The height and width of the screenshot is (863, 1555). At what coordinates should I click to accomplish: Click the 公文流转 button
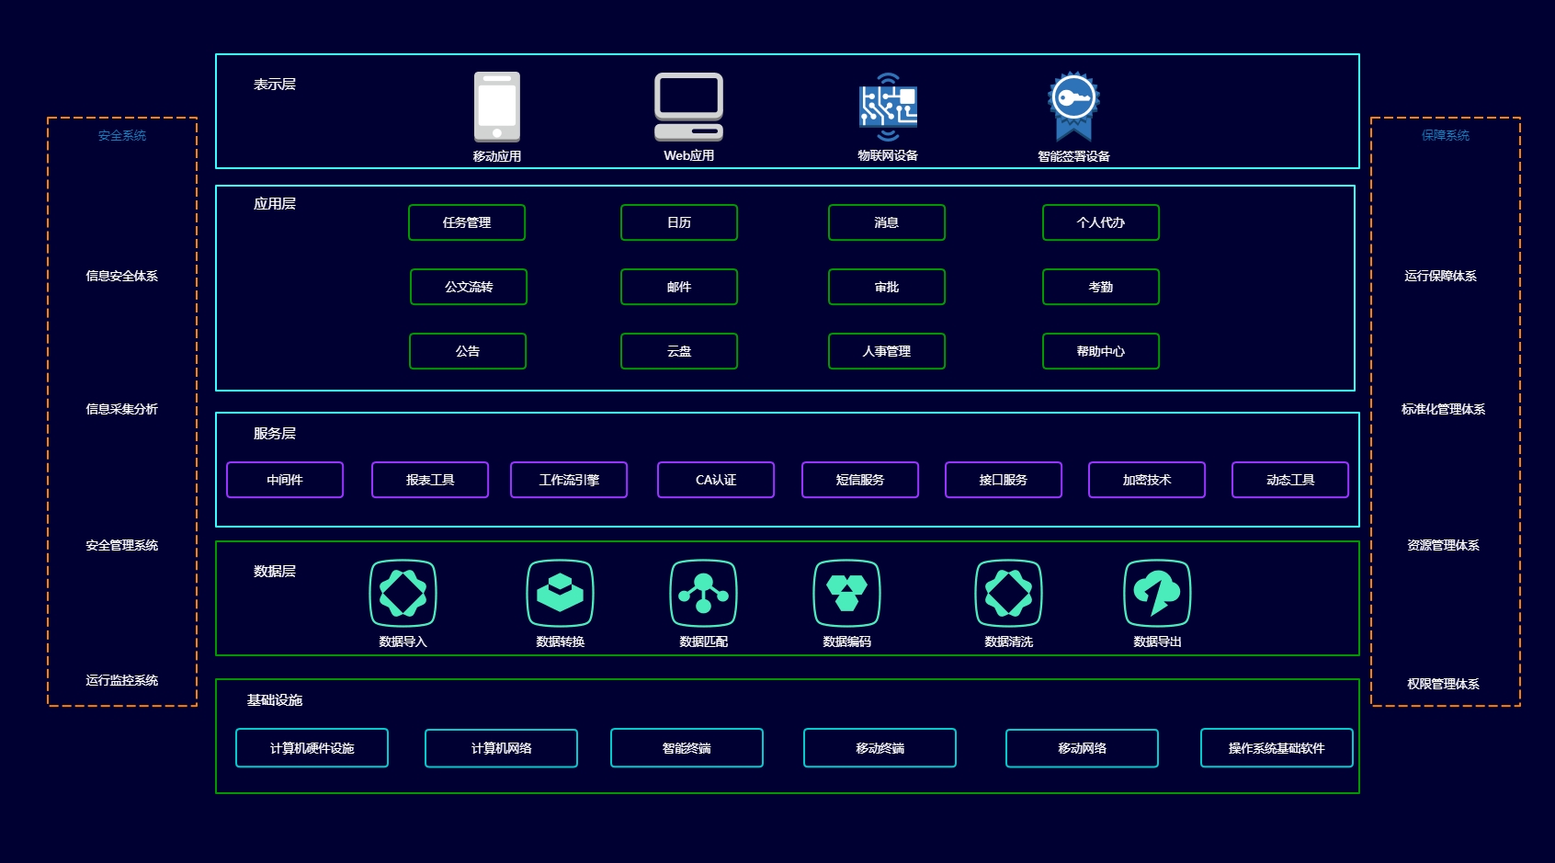coord(469,287)
